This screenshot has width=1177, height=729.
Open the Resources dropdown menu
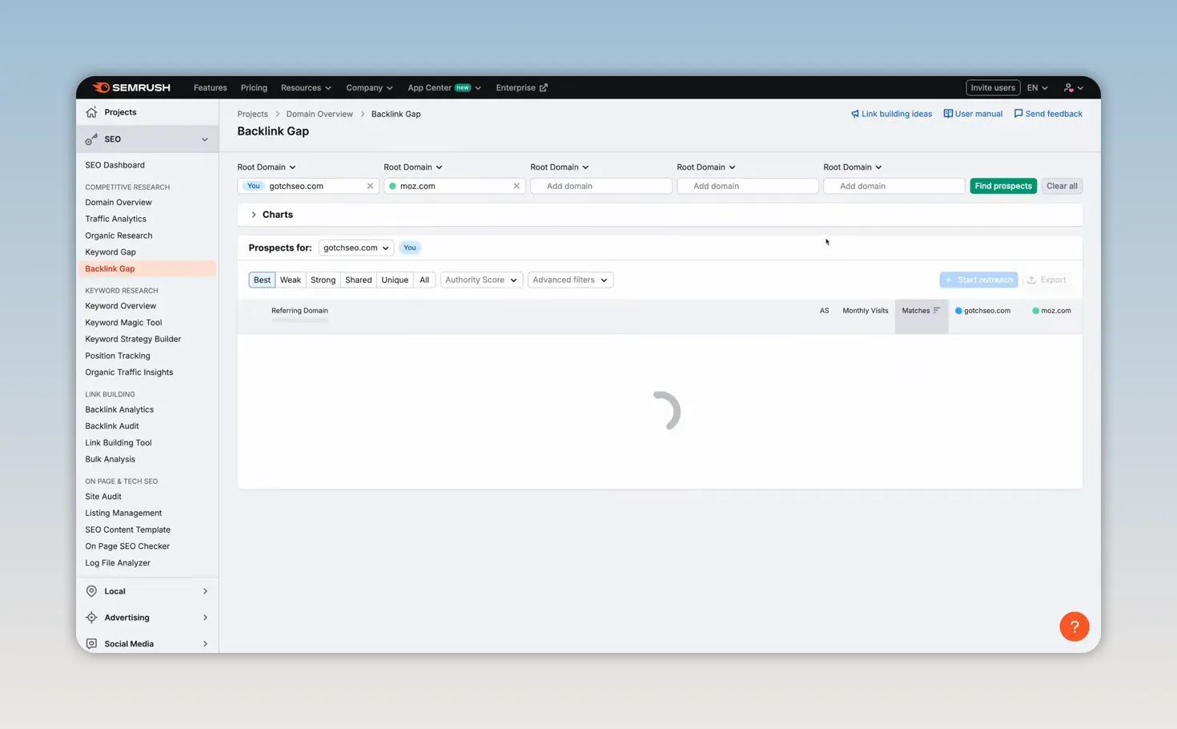point(305,88)
